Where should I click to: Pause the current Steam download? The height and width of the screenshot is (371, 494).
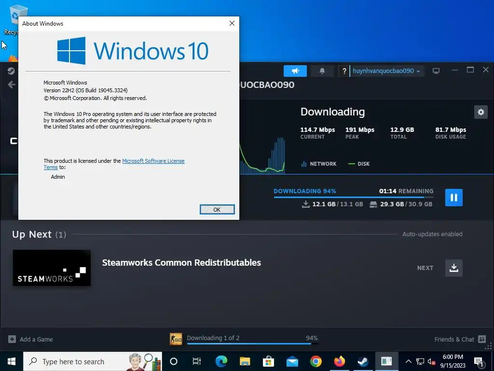coord(453,198)
